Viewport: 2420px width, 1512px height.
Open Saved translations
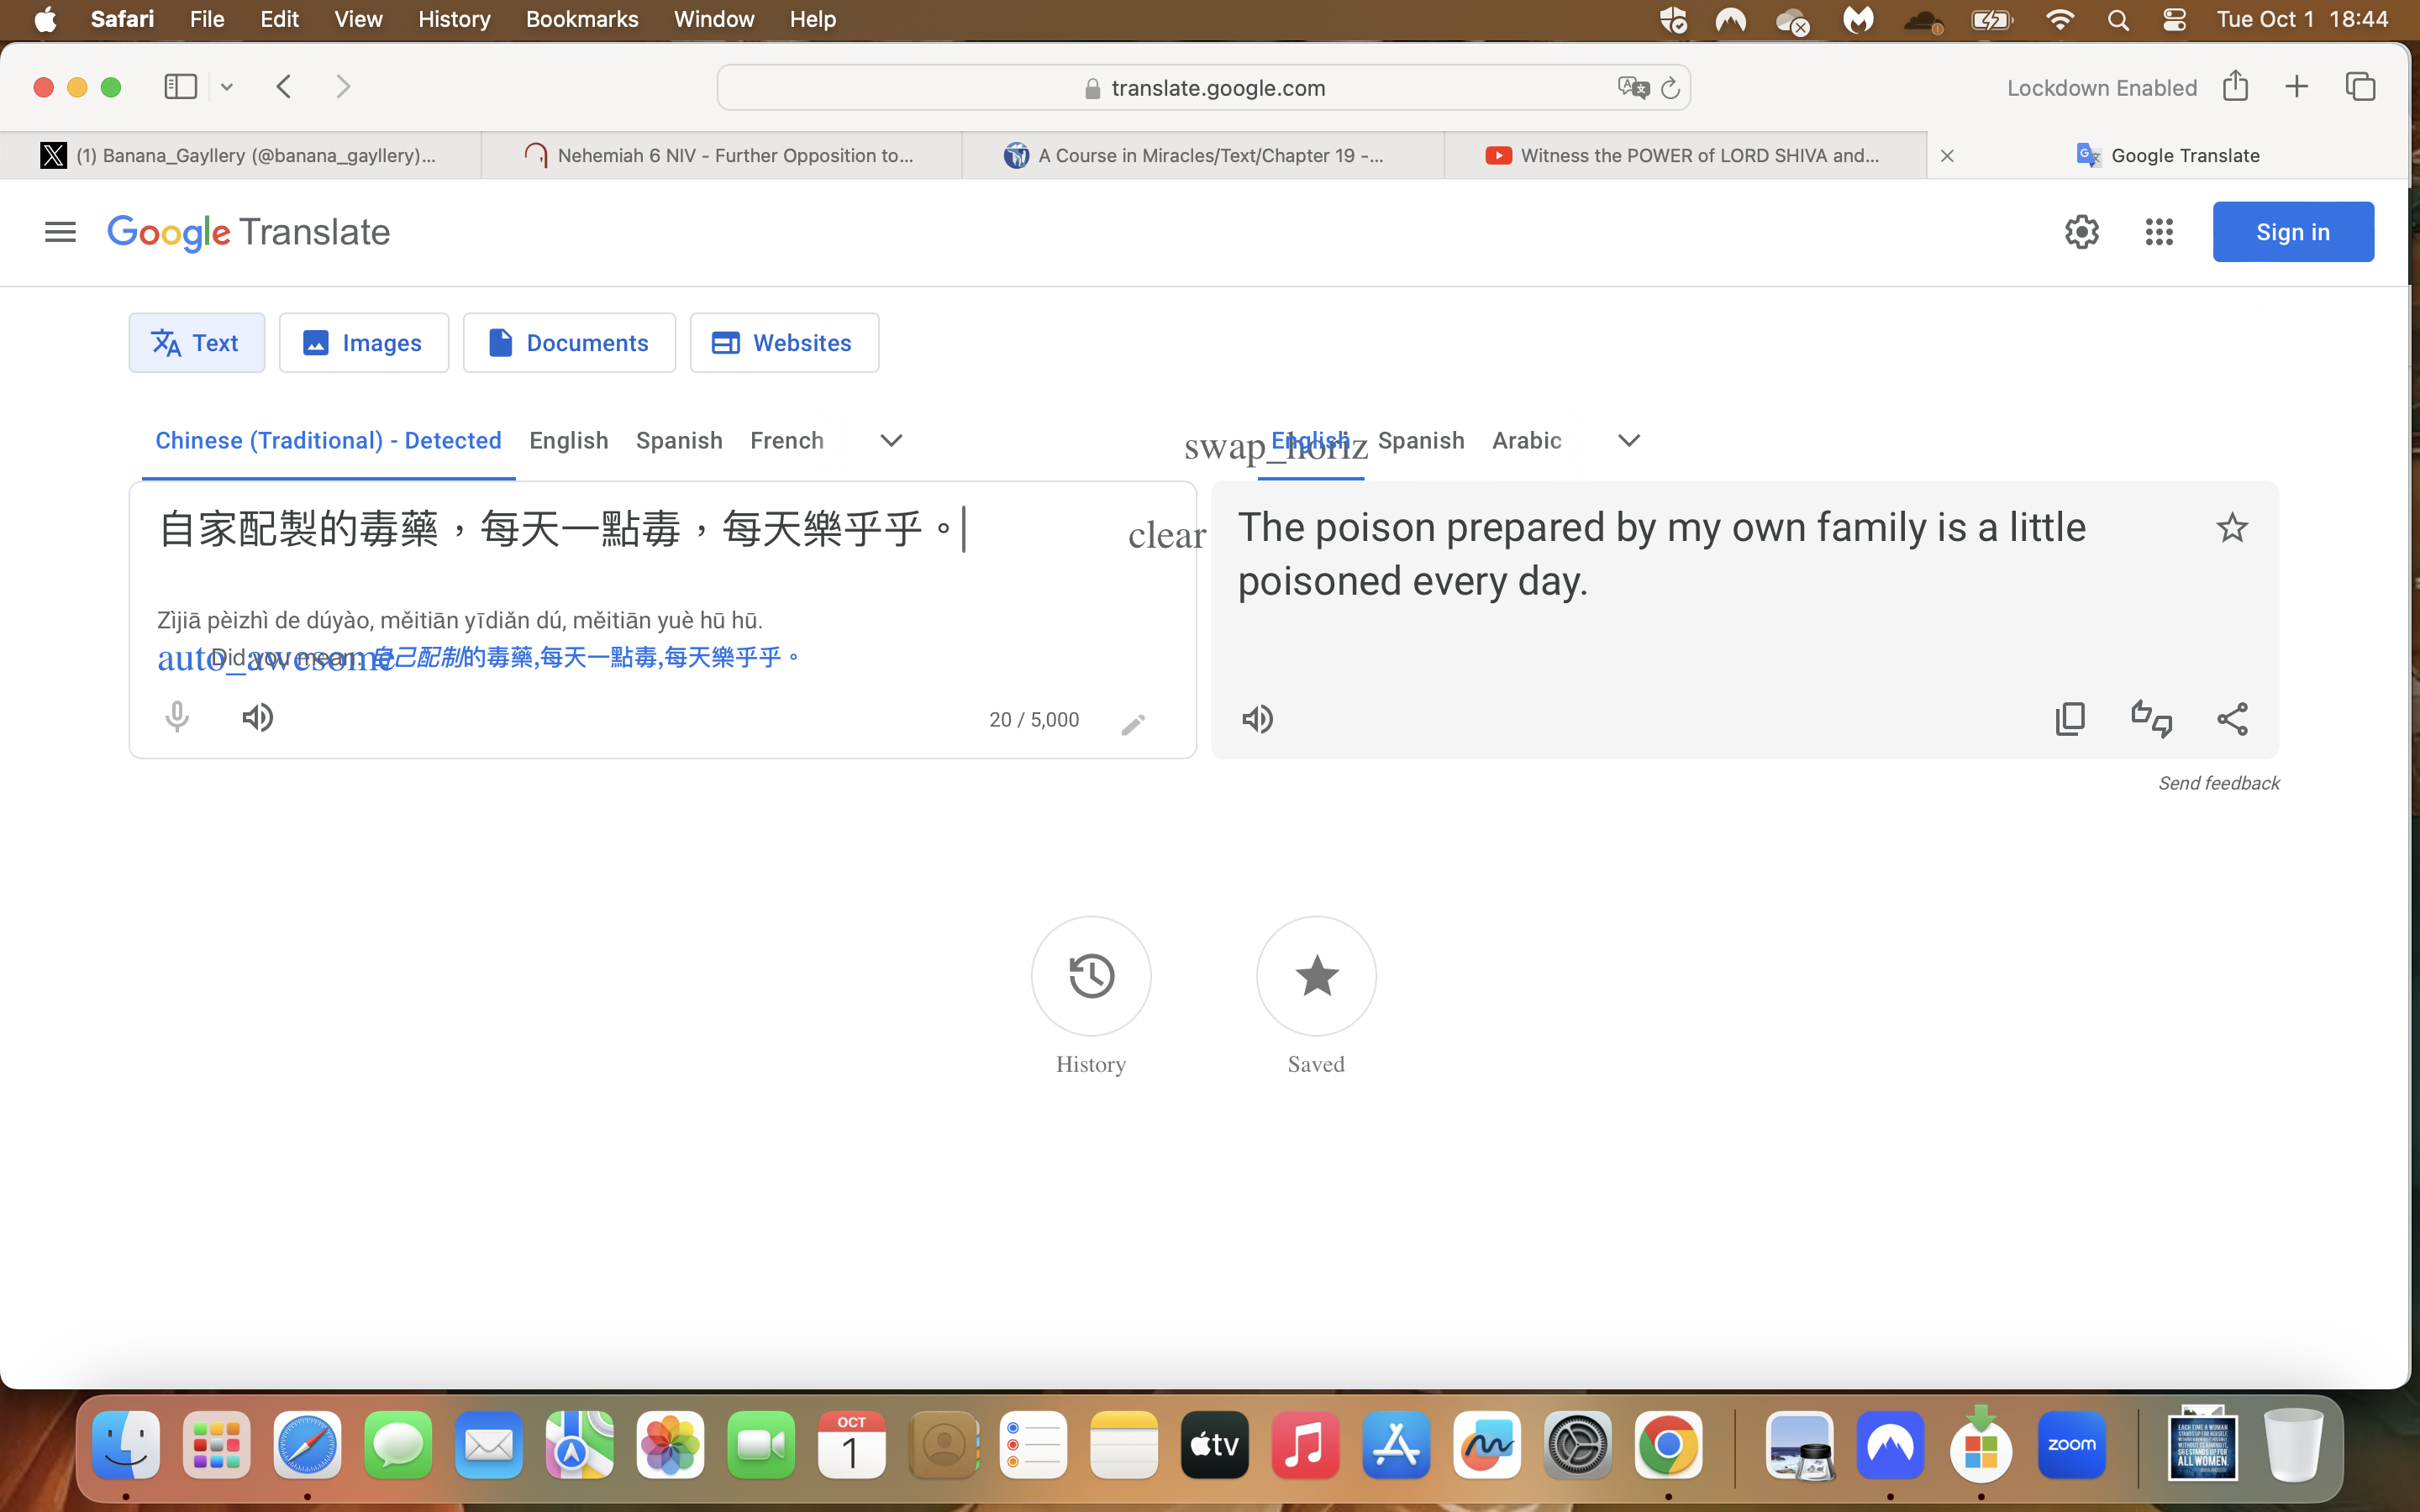pos(1316,976)
